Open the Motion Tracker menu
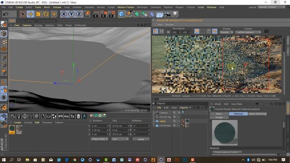Screen dimensions: 290x163 tap(126, 7)
